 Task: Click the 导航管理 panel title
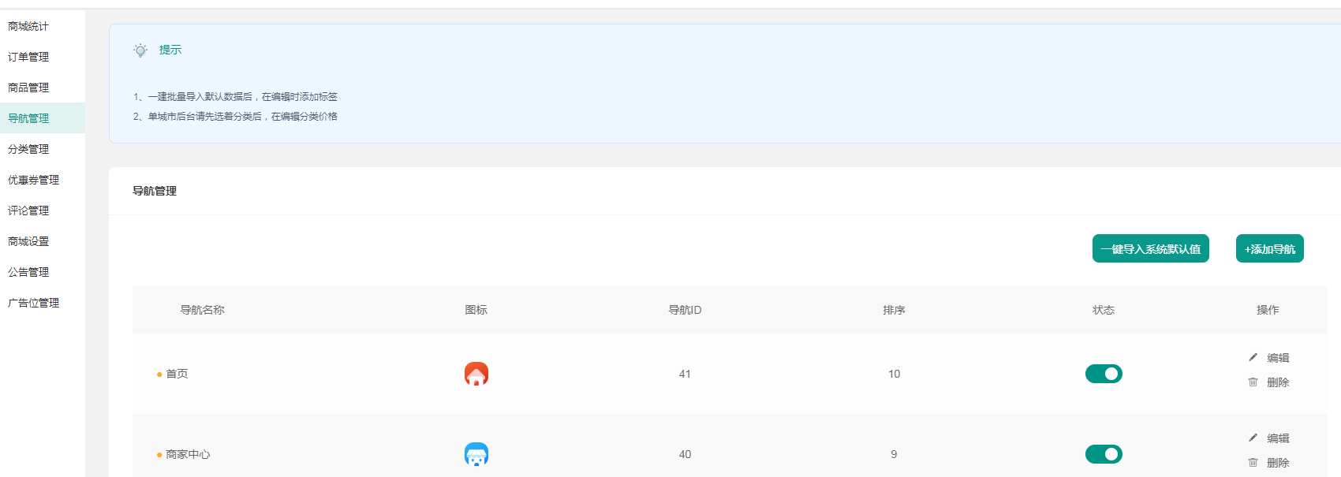click(155, 191)
